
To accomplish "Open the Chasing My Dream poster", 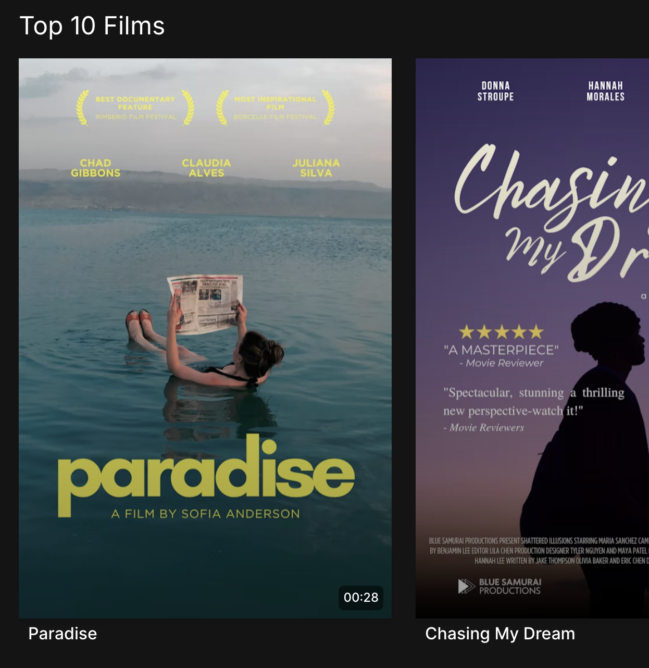I will (532, 338).
